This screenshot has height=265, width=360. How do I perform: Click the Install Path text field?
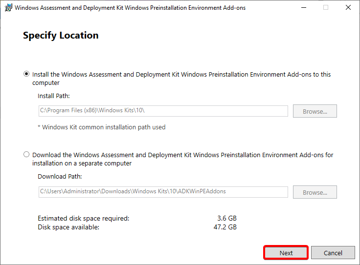163,111
